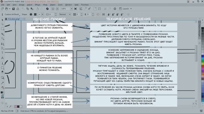This screenshot has width=204, height=114.
Task: Open the Mask menu
Action: pyautogui.click(x=45, y=5)
